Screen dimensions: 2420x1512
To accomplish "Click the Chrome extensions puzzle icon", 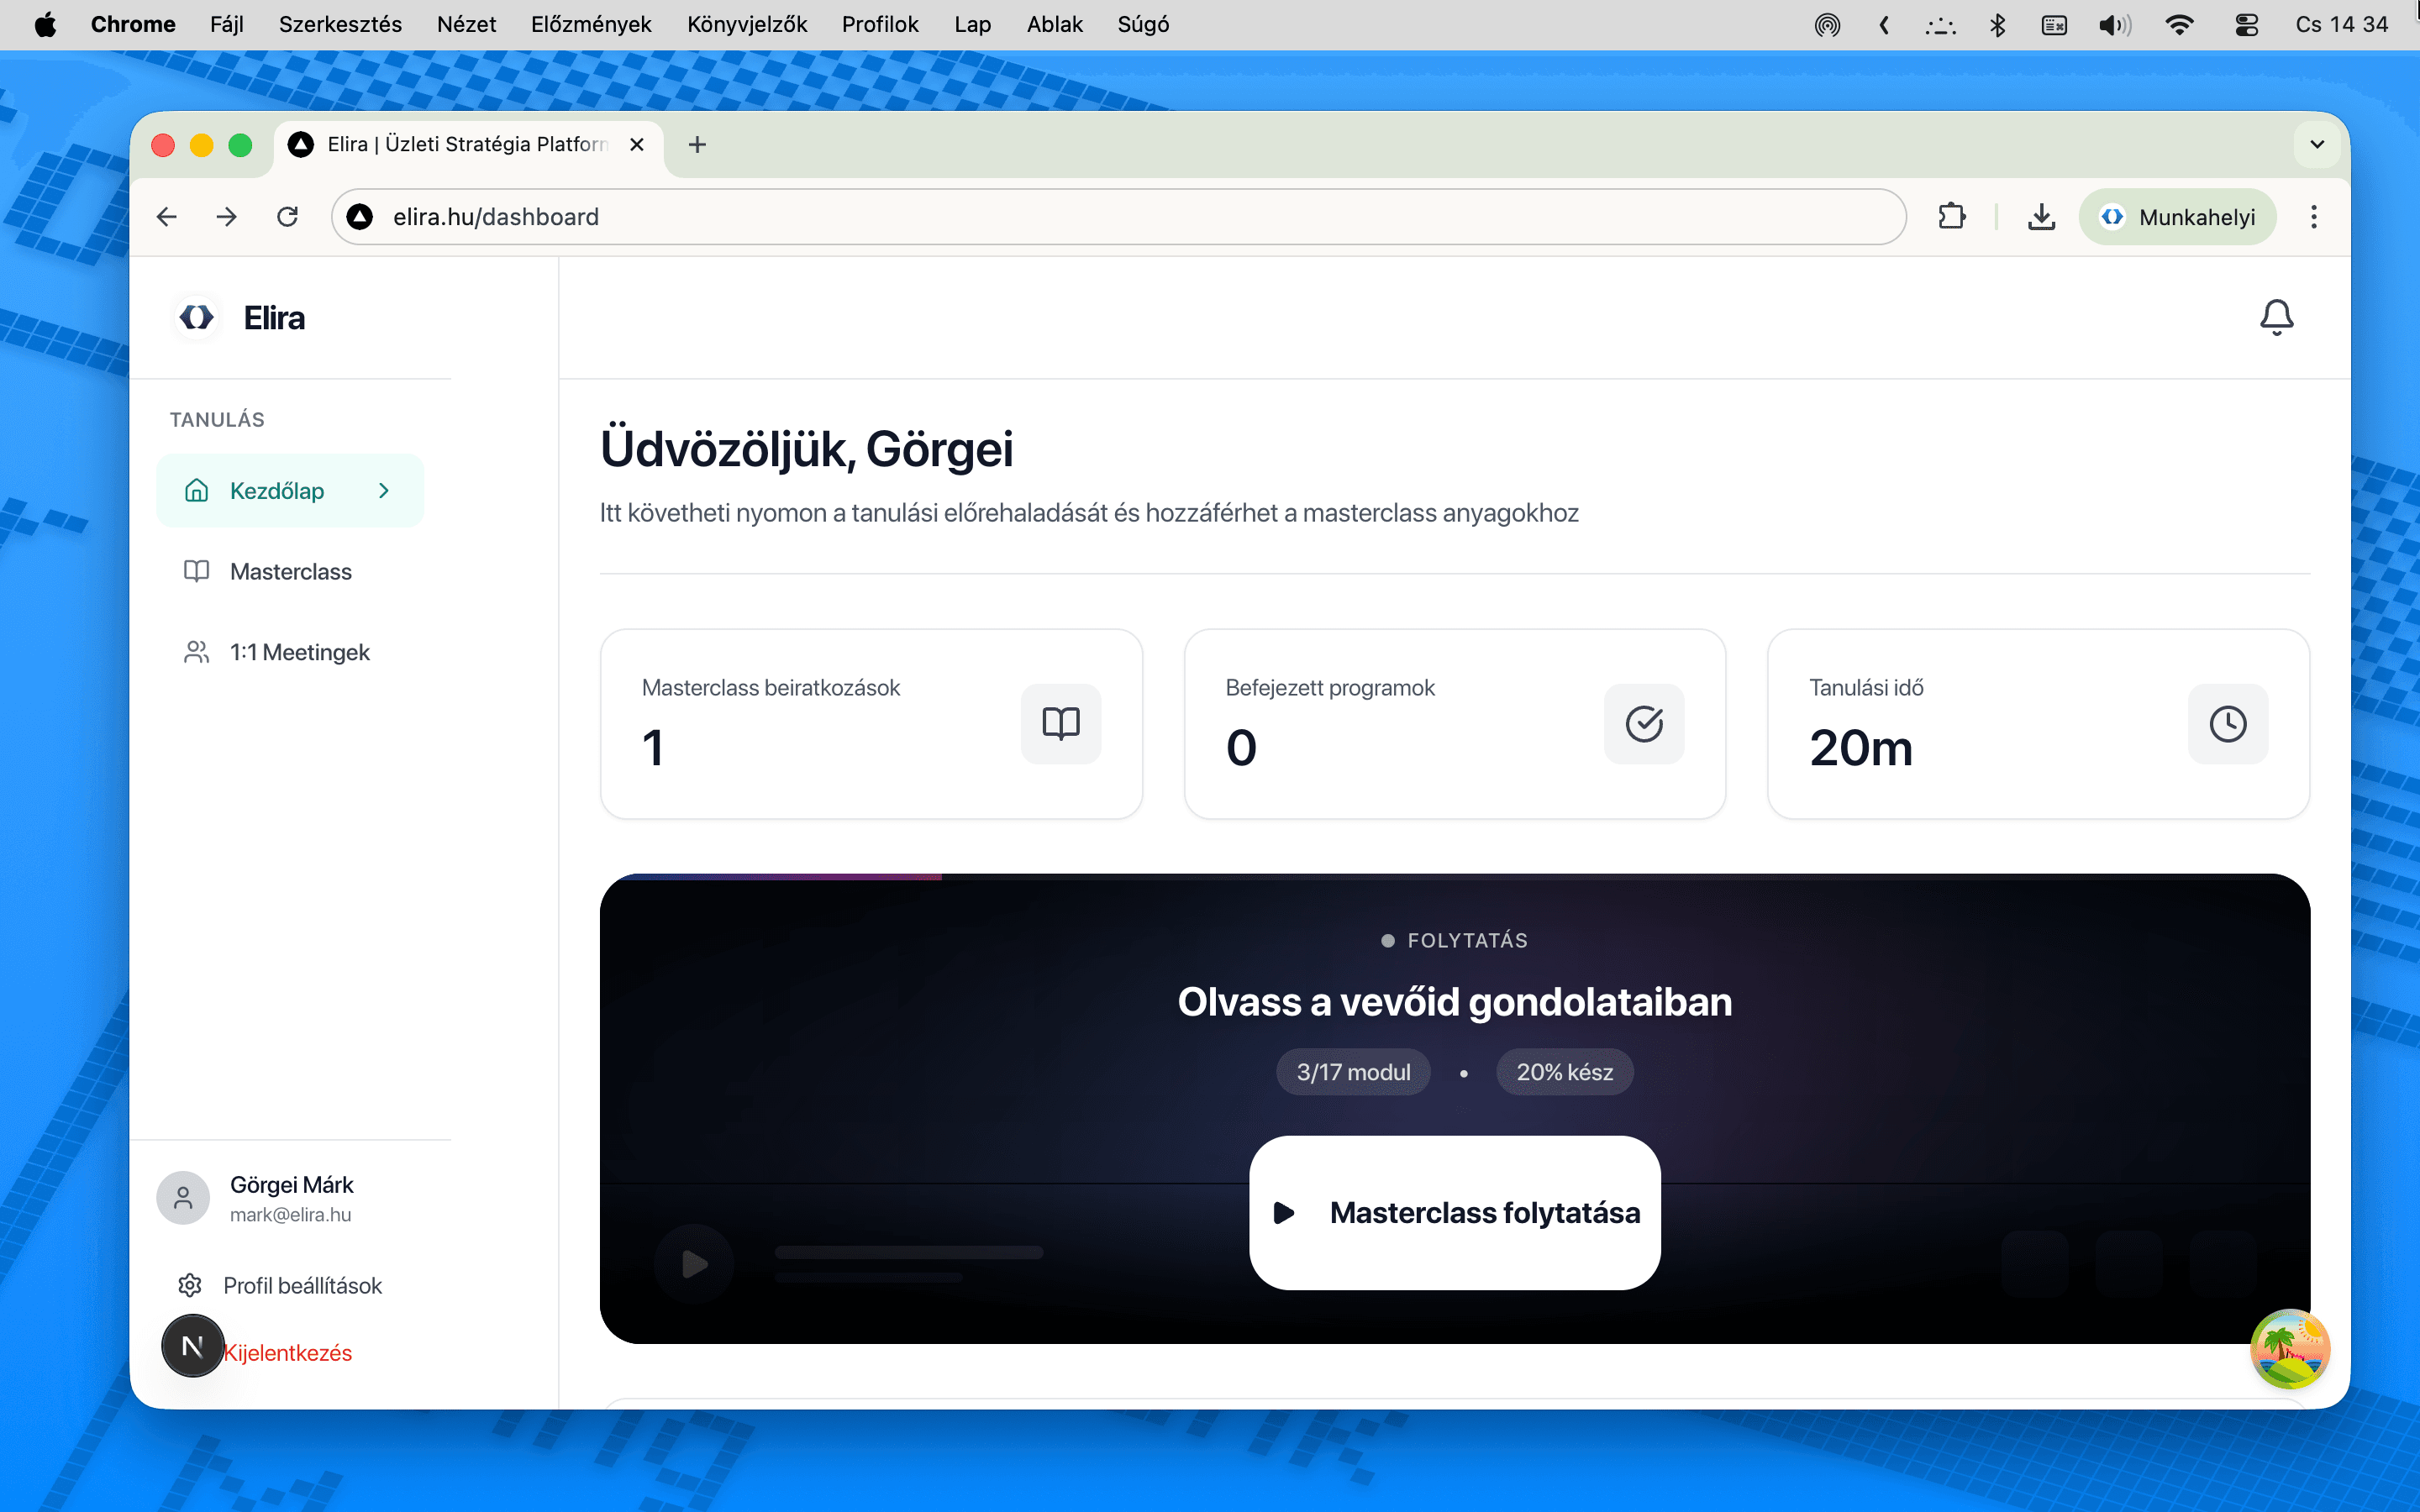I will coord(1952,216).
